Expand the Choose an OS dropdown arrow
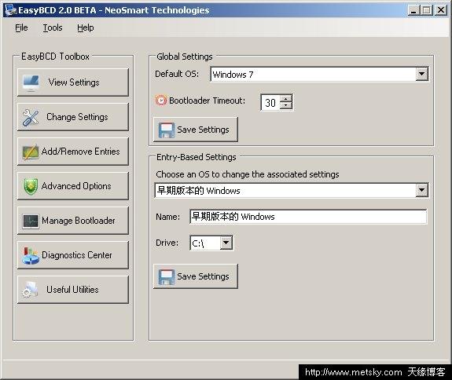This screenshot has height=380, width=452. [x=421, y=190]
